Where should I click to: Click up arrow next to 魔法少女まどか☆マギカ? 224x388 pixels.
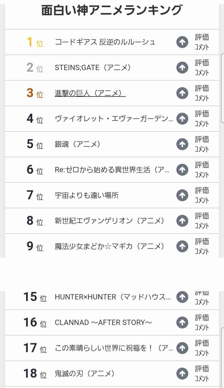pyautogui.click(x=182, y=246)
